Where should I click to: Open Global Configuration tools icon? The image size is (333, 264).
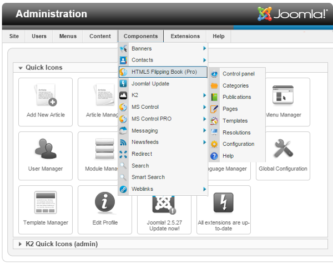pyautogui.click(x=283, y=148)
